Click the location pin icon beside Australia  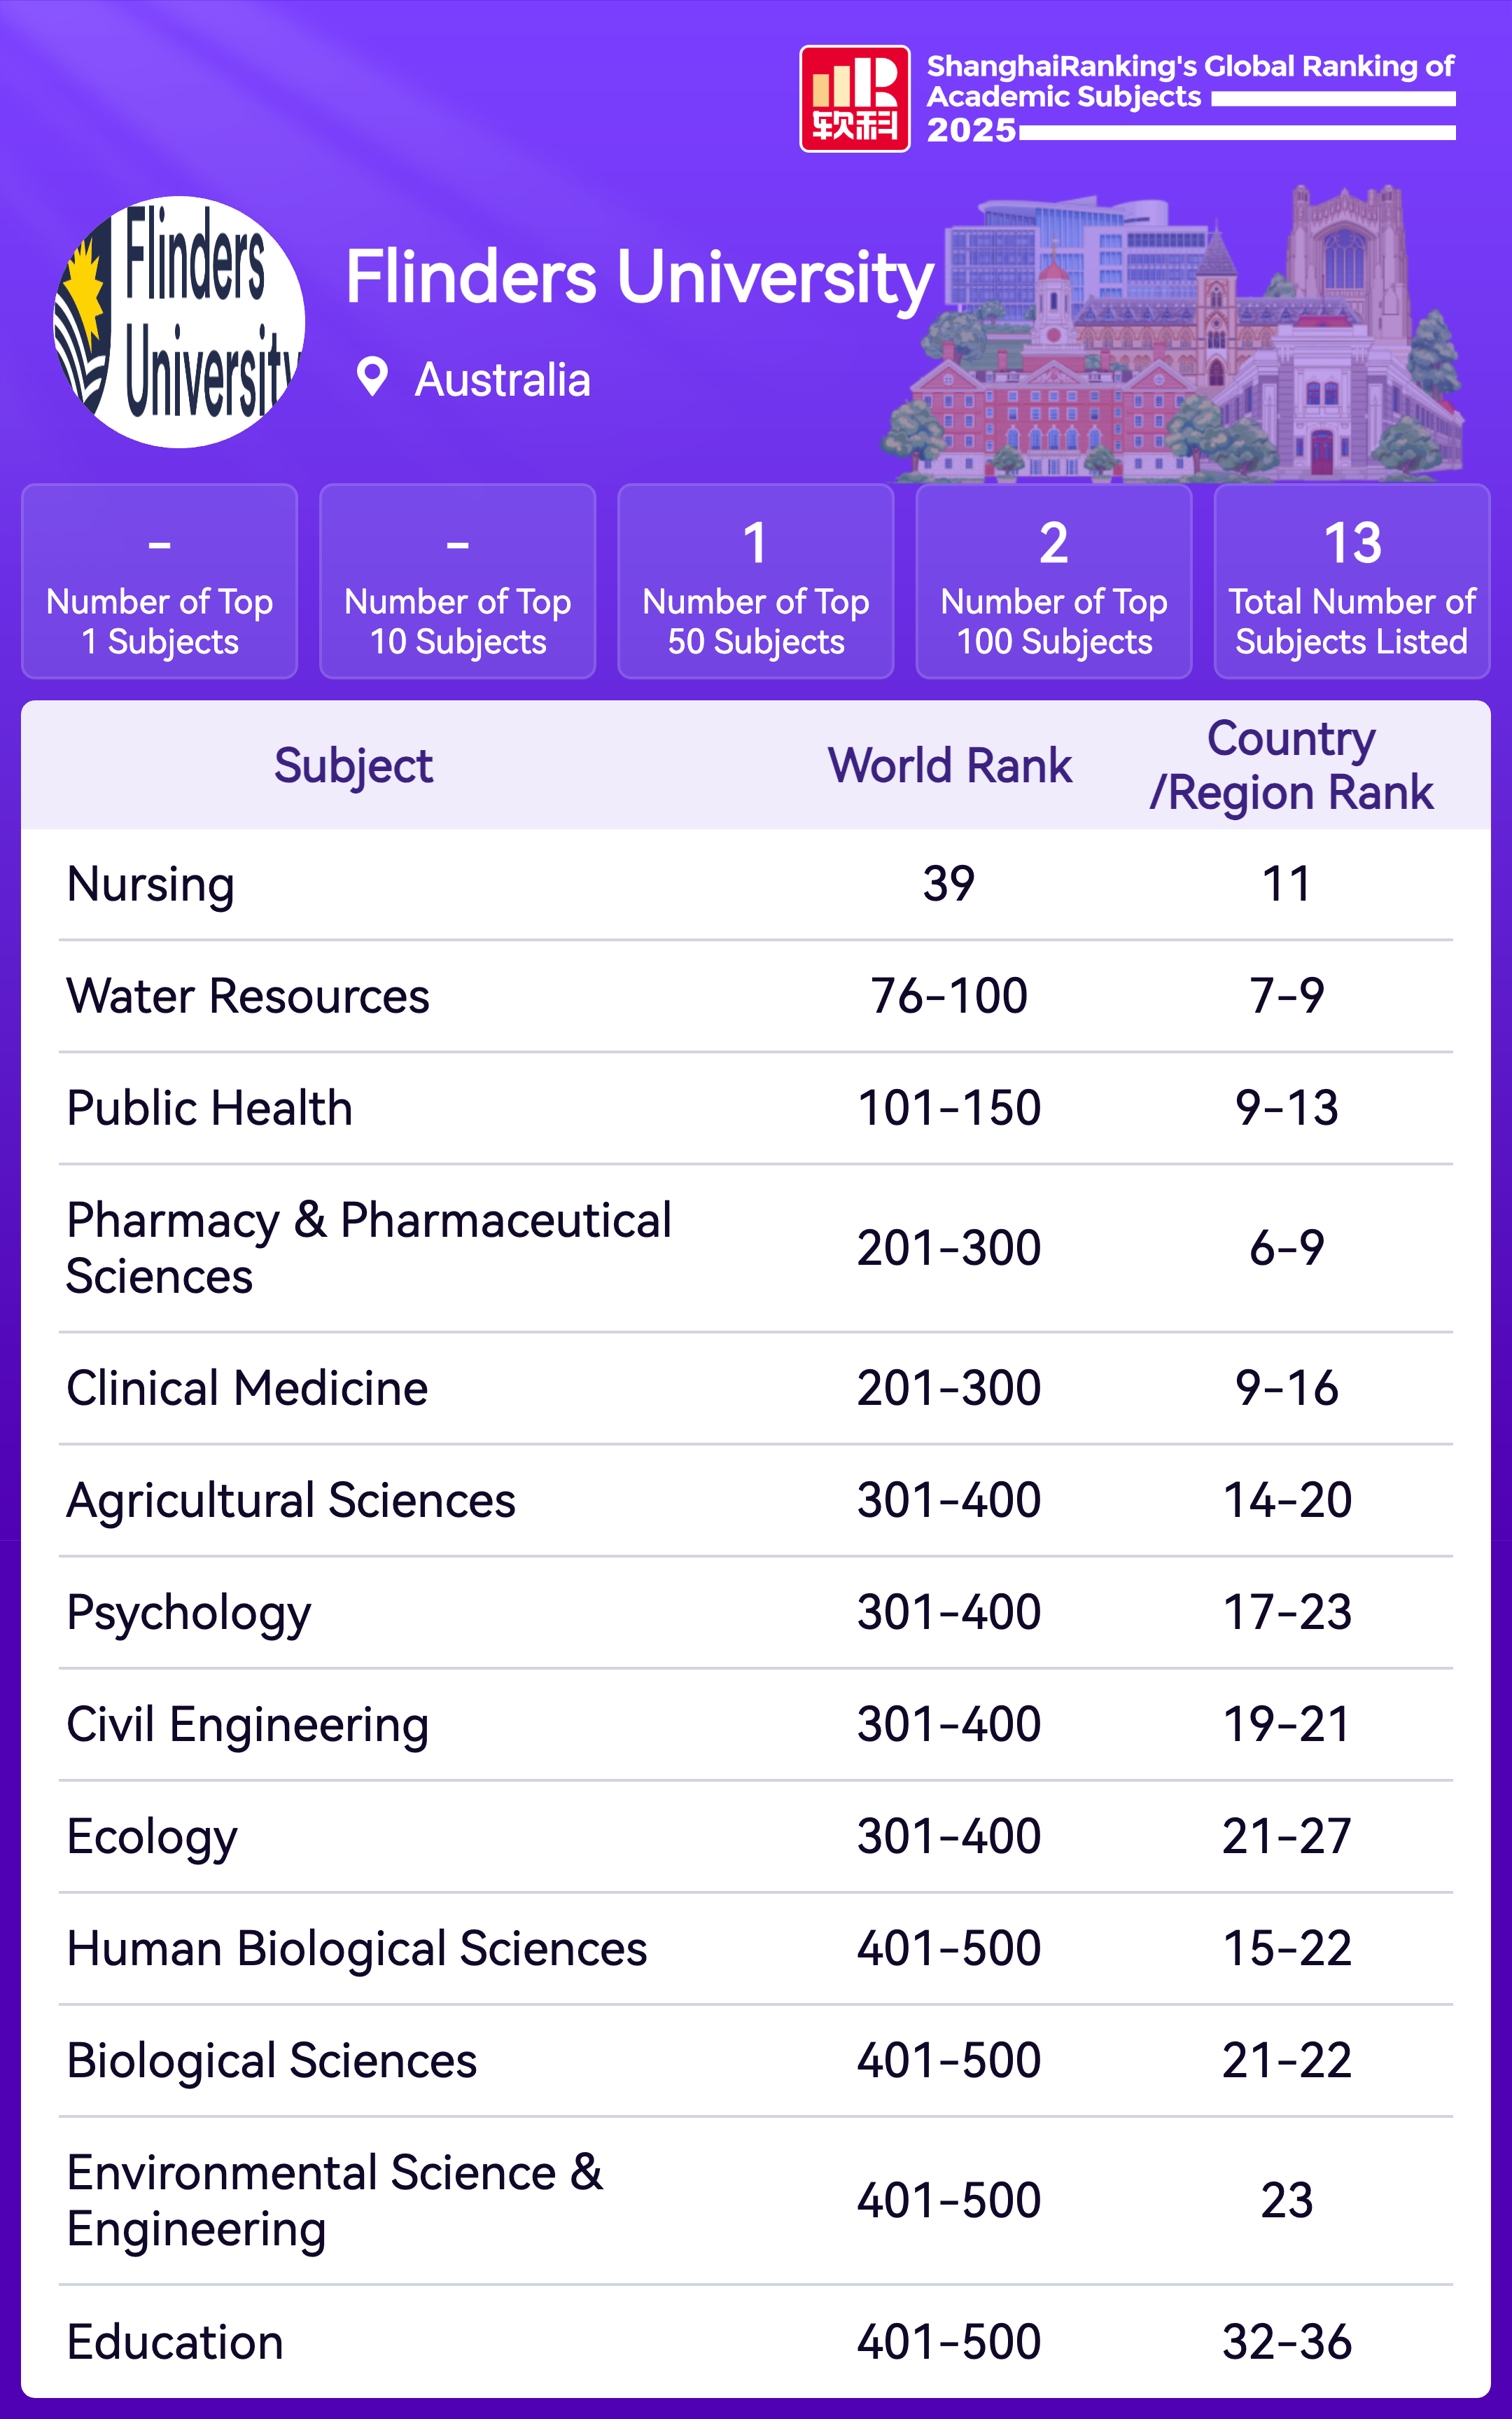372,378
